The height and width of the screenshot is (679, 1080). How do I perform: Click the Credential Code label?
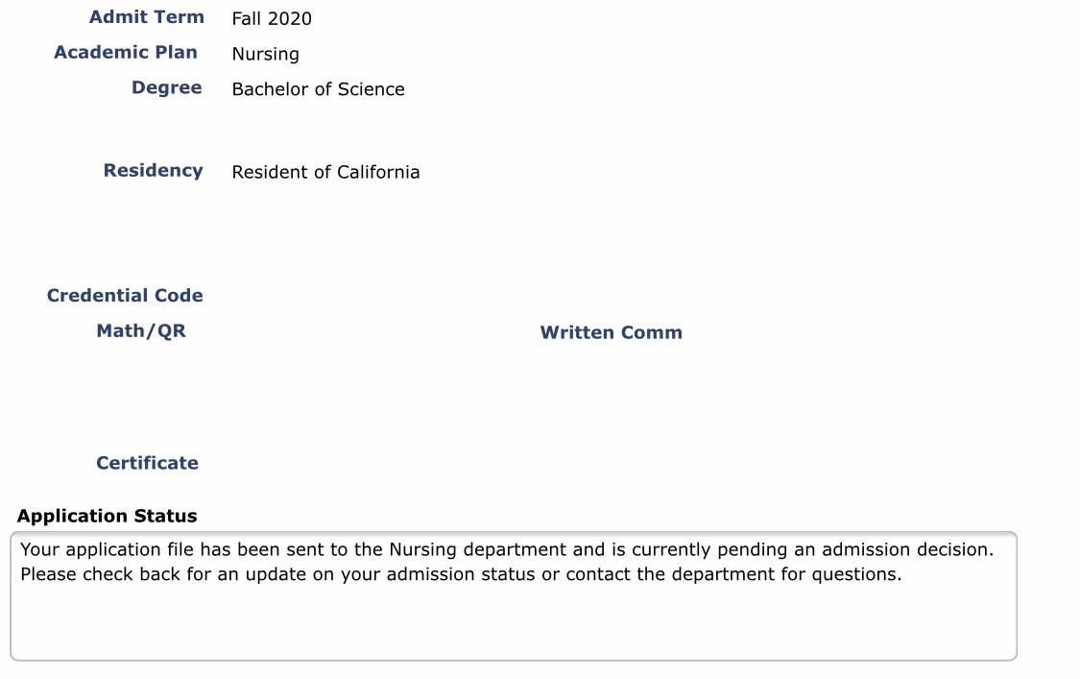pyautogui.click(x=125, y=296)
